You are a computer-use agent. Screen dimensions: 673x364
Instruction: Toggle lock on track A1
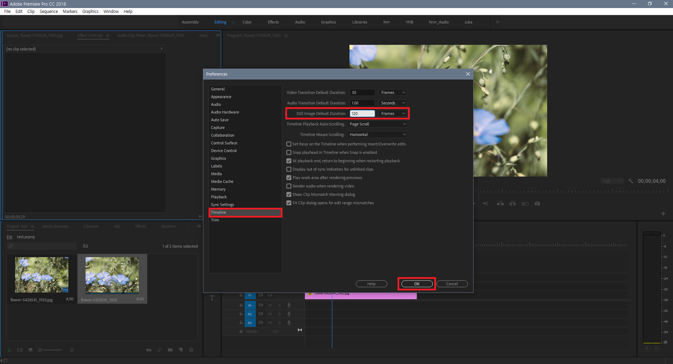click(x=241, y=305)
